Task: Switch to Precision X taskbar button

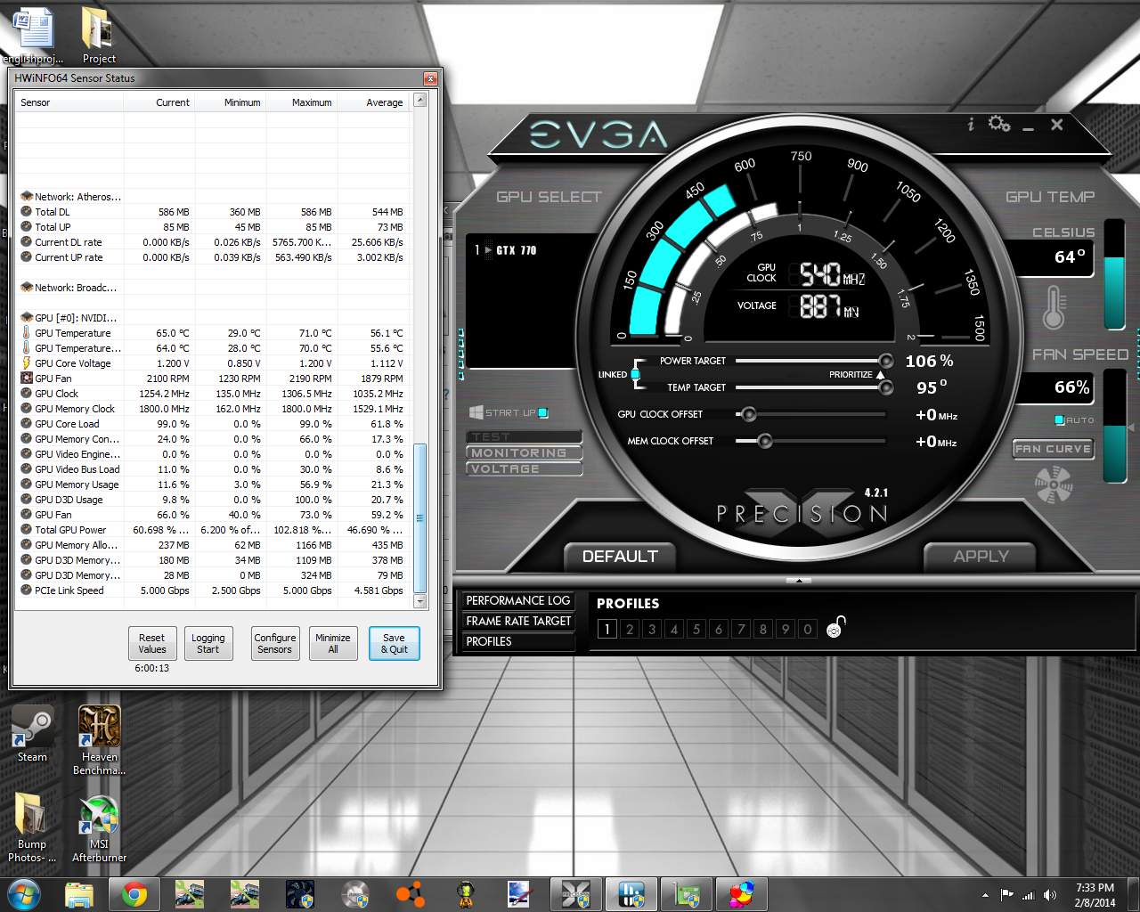Action: point(576,894)
